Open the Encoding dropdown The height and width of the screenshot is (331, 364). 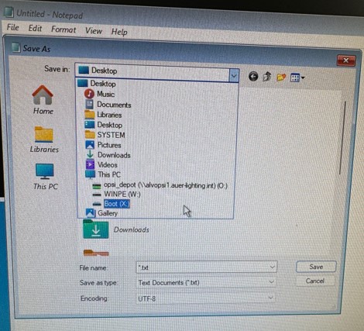[x=205, y=298]
